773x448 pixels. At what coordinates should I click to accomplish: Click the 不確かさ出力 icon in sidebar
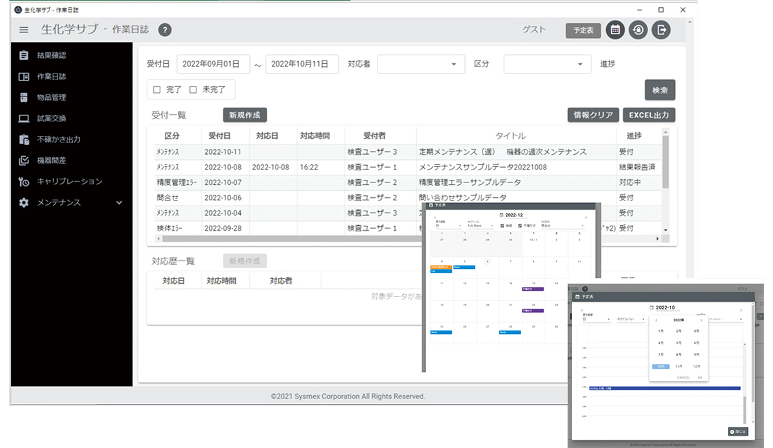point(24,139)
